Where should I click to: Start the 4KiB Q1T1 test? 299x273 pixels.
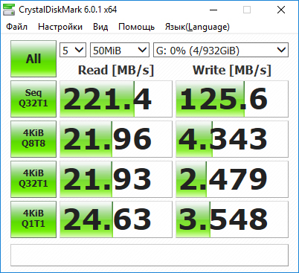point(33,219)
